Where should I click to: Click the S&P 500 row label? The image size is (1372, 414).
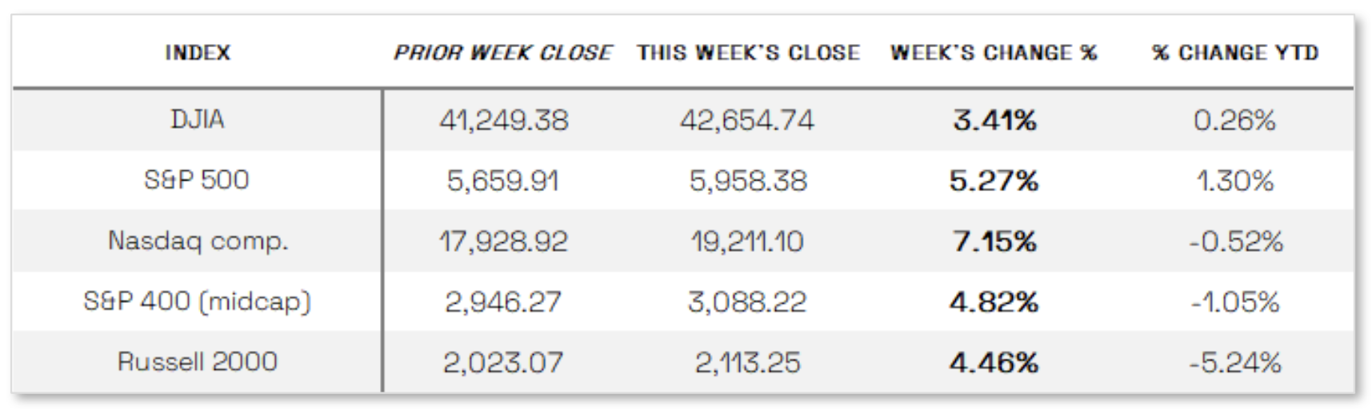tap(197, 180)
